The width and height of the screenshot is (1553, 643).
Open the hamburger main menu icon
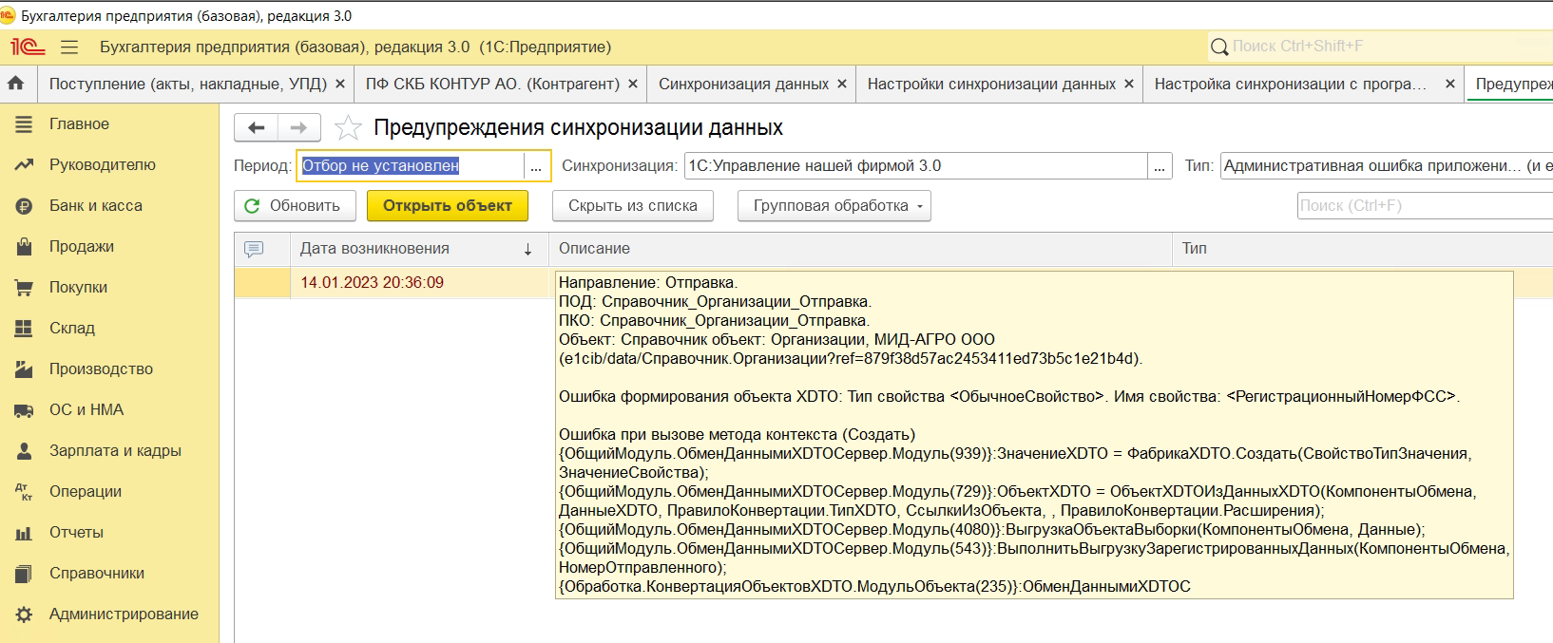[68, 47]
